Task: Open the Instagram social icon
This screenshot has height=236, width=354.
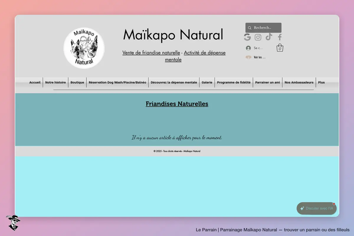Action: pos(258,37)
